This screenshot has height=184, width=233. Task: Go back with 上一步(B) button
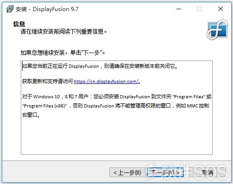[x=127, y=172]
